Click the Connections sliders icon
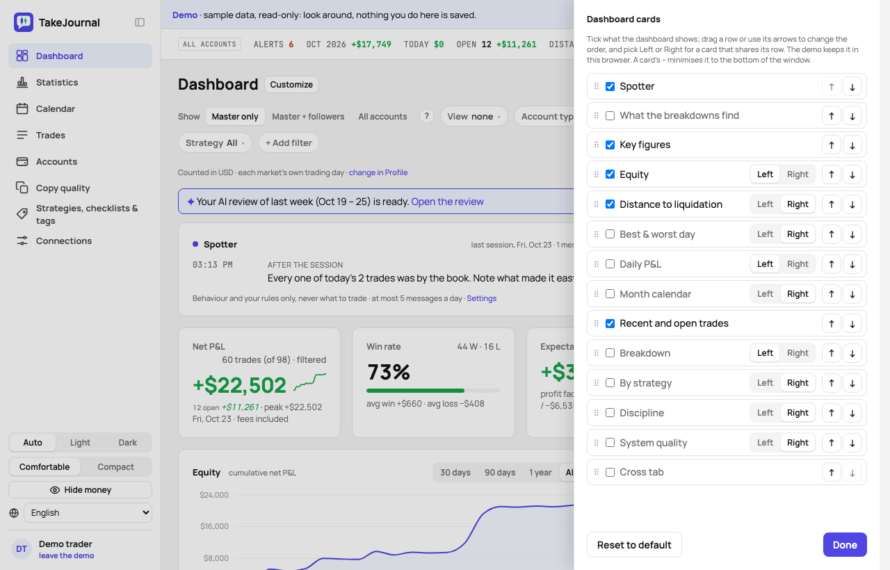This screenshot has width=890, height=570. [22, 241]
